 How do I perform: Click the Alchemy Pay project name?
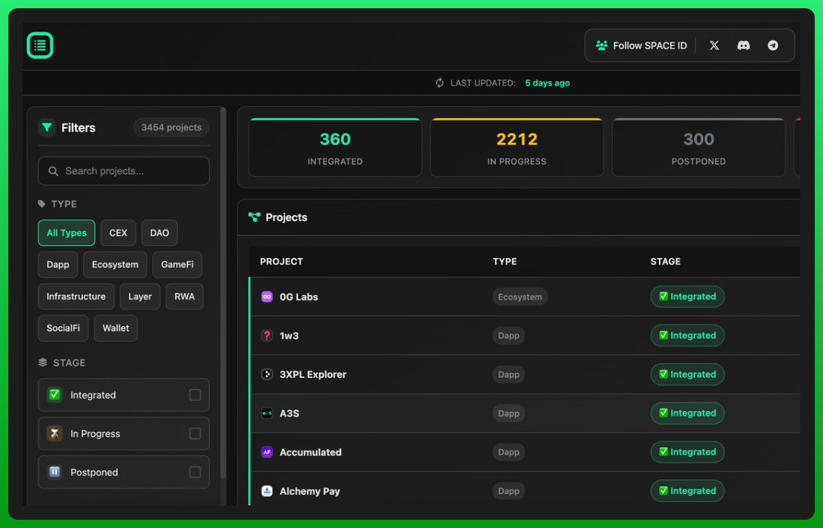click(310, 491)
